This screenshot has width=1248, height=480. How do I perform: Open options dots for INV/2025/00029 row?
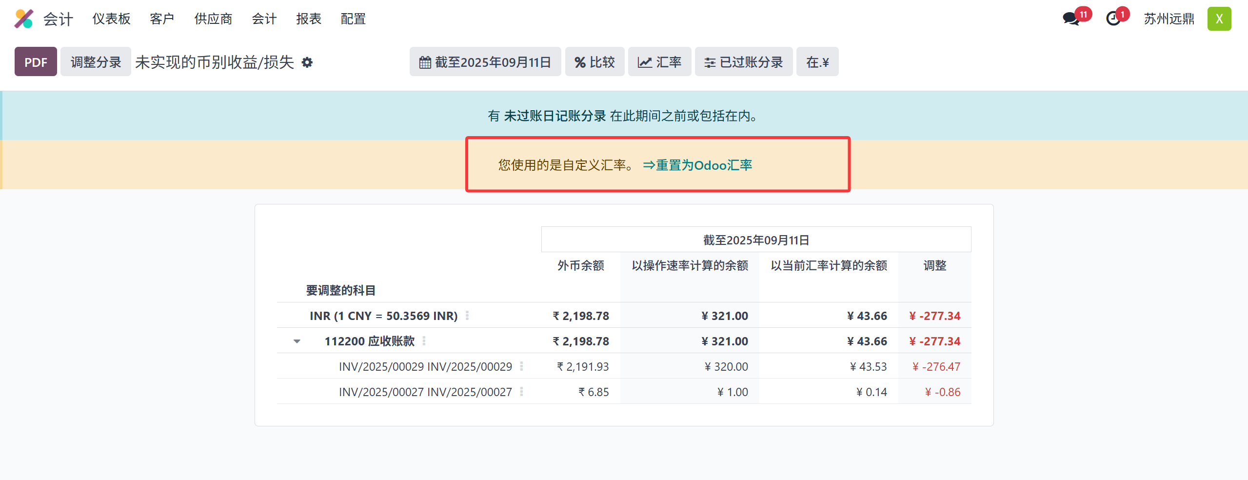(521, 366)
